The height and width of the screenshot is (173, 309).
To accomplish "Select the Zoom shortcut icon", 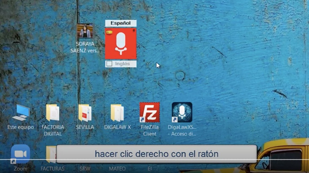I will [20, 154].
